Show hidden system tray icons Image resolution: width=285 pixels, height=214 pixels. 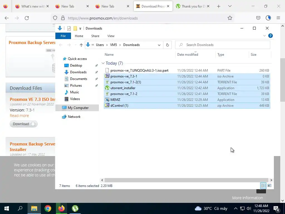[235, 208]
